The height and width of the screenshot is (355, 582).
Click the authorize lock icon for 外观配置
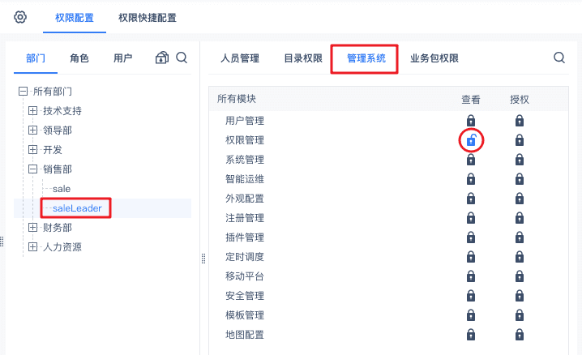(x=520, y=199)
